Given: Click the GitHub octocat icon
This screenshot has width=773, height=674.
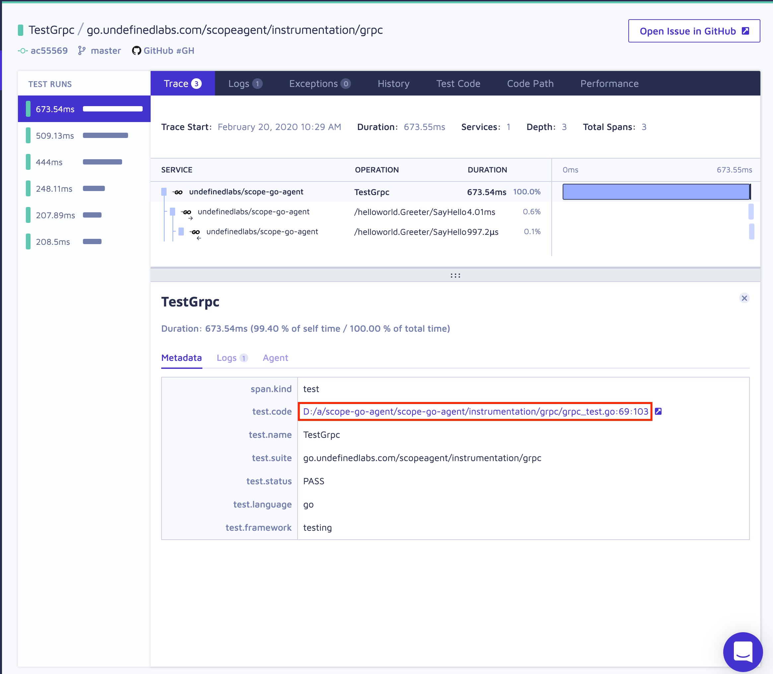Looking at the screenshot, I should click(x=136, y=51).
